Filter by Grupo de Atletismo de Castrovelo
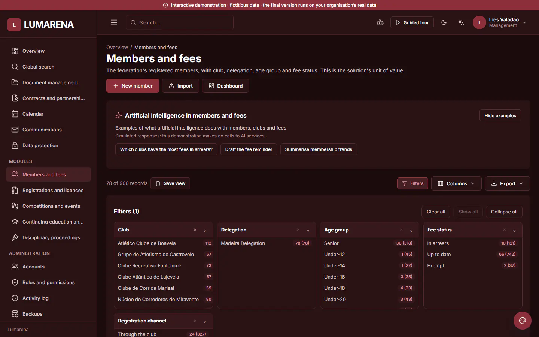Viewport: 539px width, 337px height. 164,254
